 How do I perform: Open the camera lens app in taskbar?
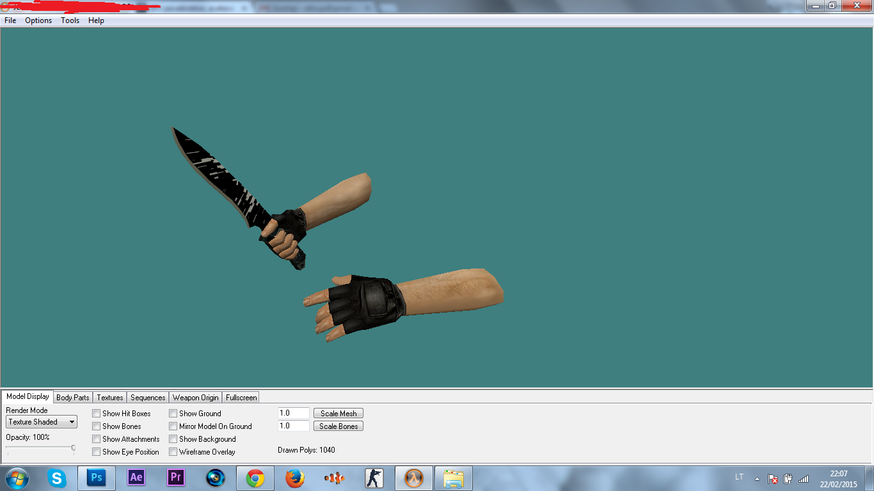pyautogui.click(x=216, y=478)
